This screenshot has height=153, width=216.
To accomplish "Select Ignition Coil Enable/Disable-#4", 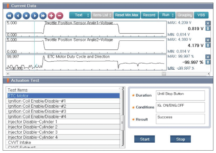I will coord(63,116).
